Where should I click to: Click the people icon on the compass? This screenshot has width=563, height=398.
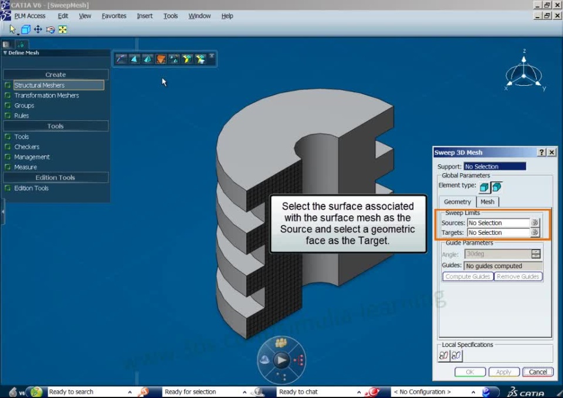pyautogui.click(x=281, y=343)
